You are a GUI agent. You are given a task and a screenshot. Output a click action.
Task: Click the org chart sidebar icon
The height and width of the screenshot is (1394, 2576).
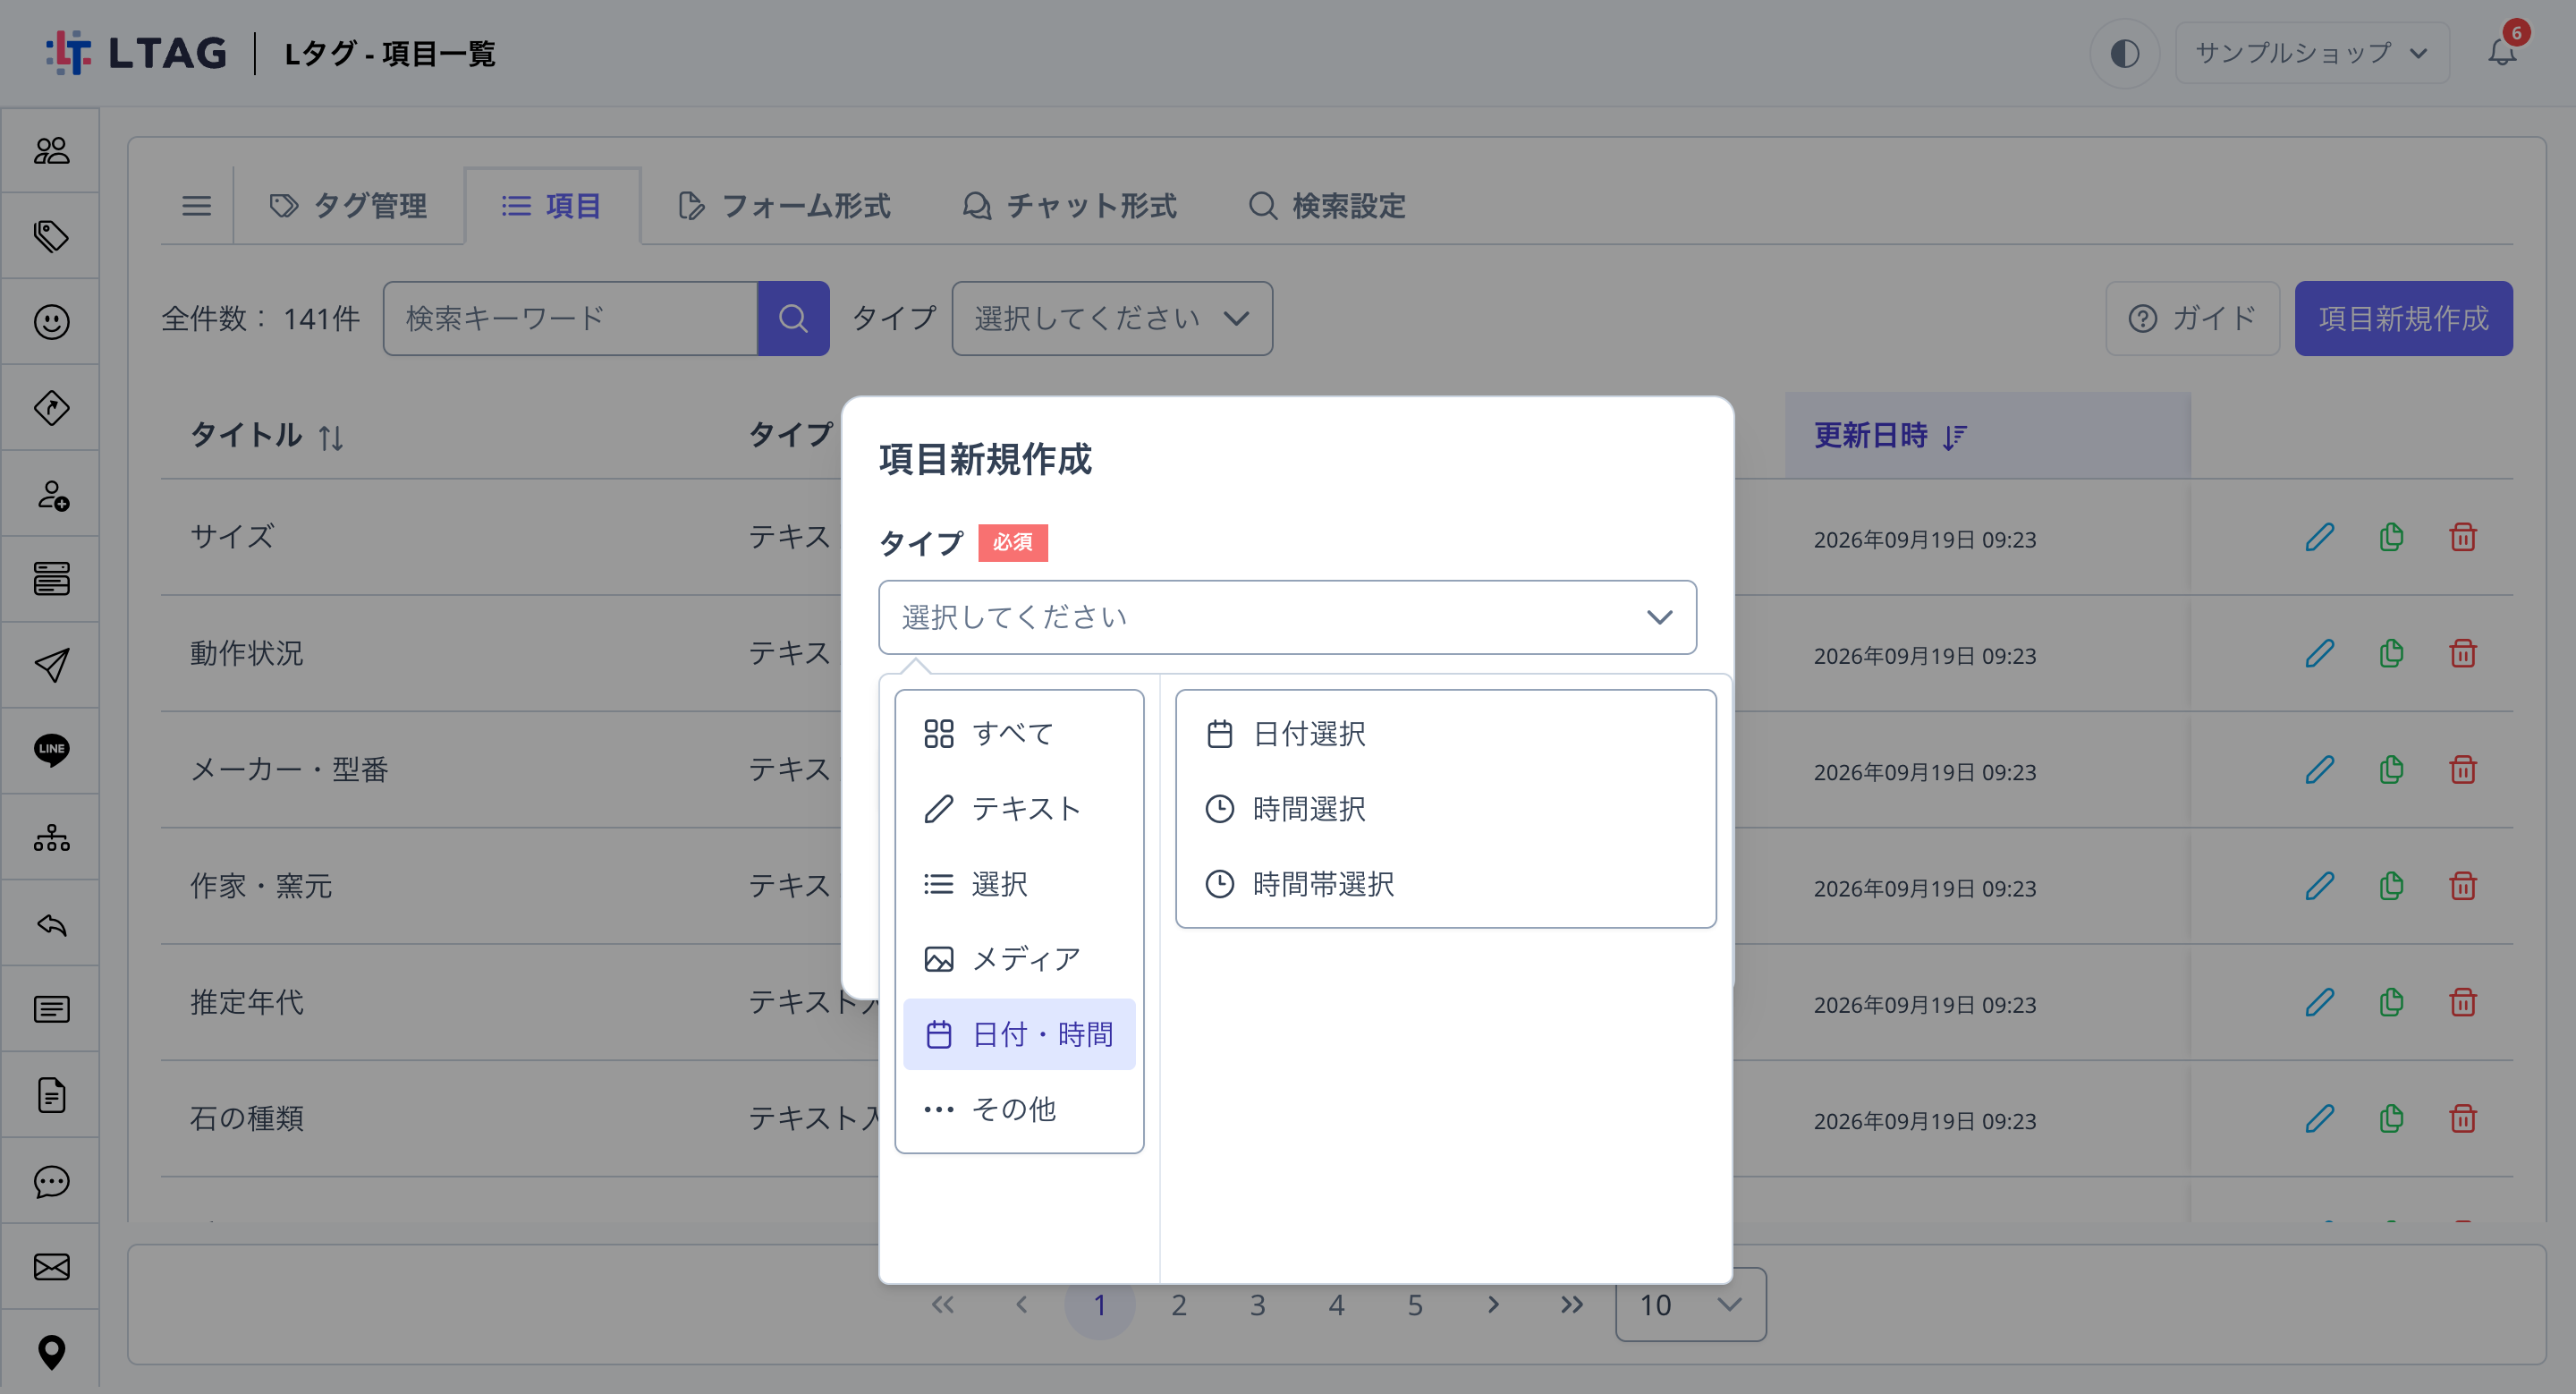pyautogui.click(x=51, y=837)
